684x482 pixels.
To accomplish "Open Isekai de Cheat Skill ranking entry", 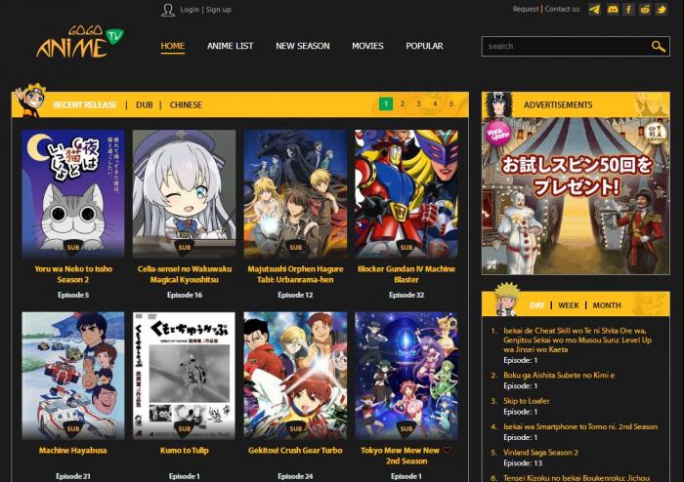I will click(577, 341).
